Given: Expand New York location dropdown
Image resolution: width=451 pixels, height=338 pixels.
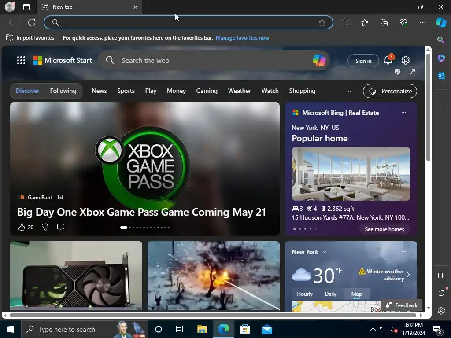Looking at the screenshot, I should [x=325, y=252].
